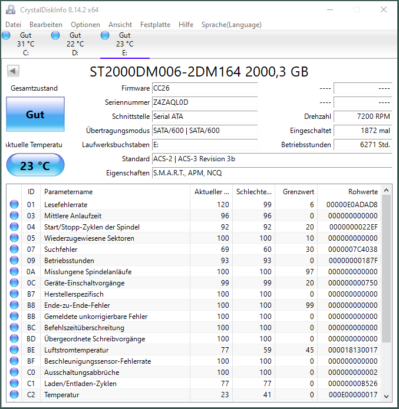The image size is (399, 409).
Task: Click the Übertragungsmodus field SATA/600
Action: (205, 131)
